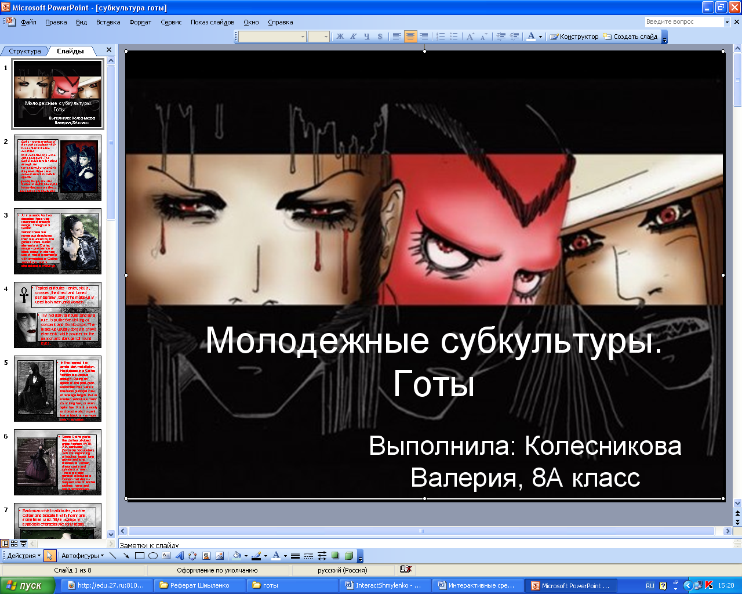Click line color brush icon

(256, 556)
